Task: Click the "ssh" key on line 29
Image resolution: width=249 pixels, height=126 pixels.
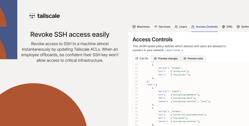Action: point(150,85)
